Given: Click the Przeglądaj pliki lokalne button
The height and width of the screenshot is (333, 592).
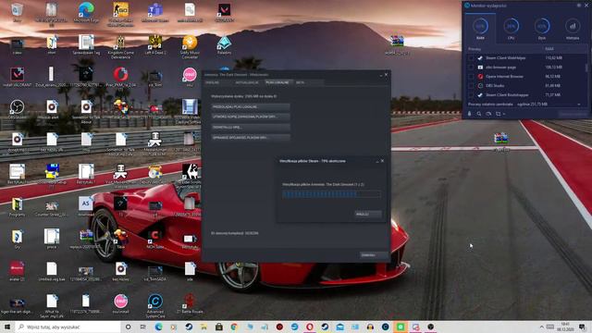Looking at the screenshot, I should point(251,107).
